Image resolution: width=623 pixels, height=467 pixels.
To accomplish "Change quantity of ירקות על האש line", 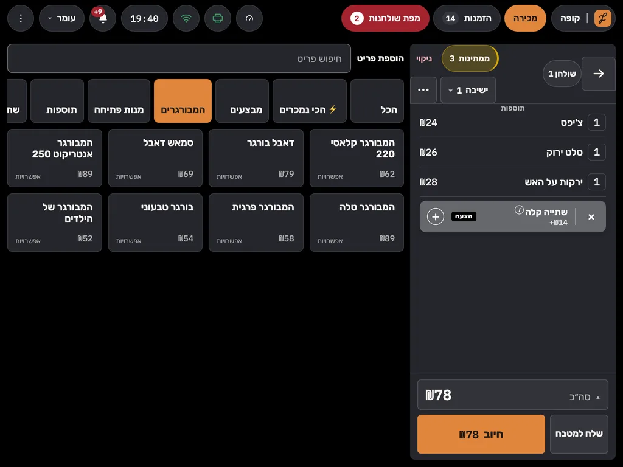I will [x=596, y=182].
